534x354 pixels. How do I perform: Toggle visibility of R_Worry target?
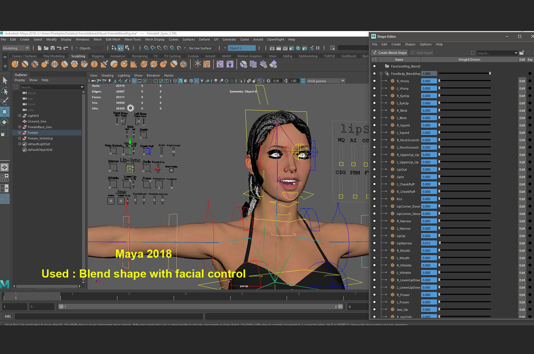[x=374, y=81]
